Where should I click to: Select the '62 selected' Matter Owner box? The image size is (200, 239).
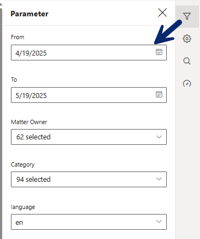click(x=89, y=137)
